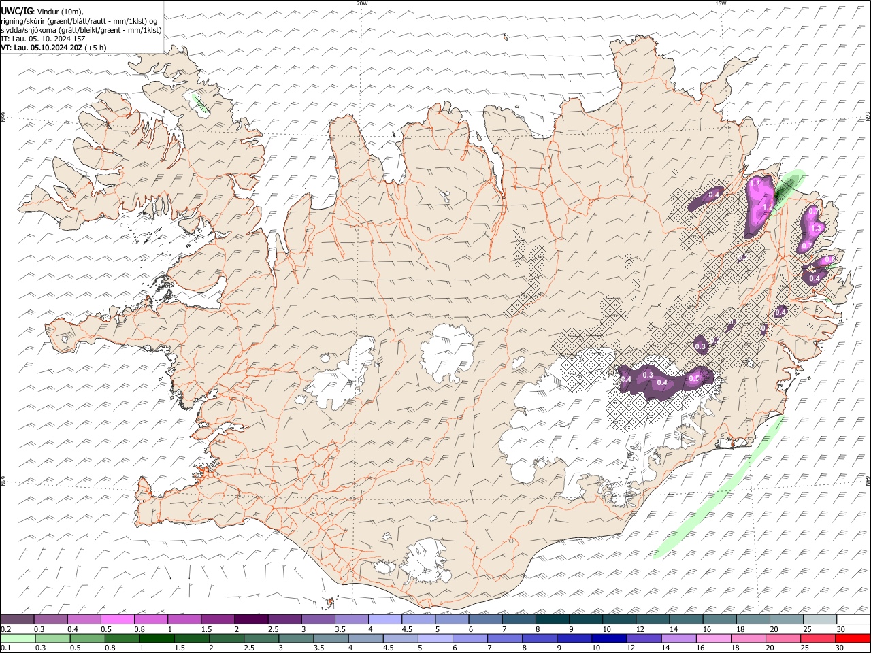Screen dimensions: 871x653
Task: Click the 'IT: Lau. 05. 10. 2024 15Z' line
Action: pos(43,39)
